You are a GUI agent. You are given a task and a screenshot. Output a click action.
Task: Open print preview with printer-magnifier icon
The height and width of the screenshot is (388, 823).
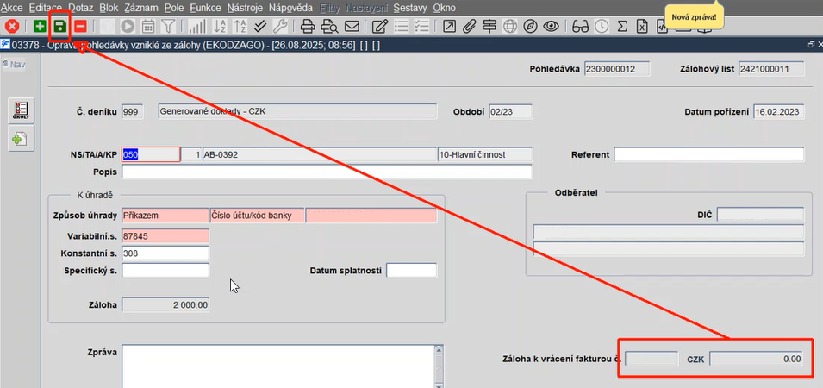(x=329, y=26)
